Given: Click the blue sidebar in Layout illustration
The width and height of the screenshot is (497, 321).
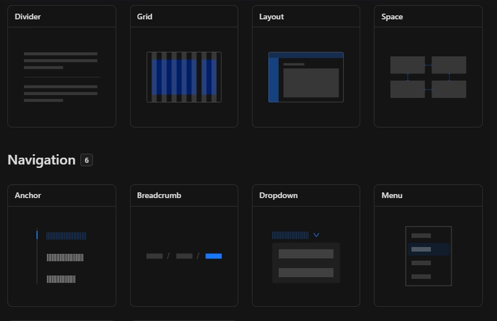Looking at the screenshot, I should [x=273, y=79].
